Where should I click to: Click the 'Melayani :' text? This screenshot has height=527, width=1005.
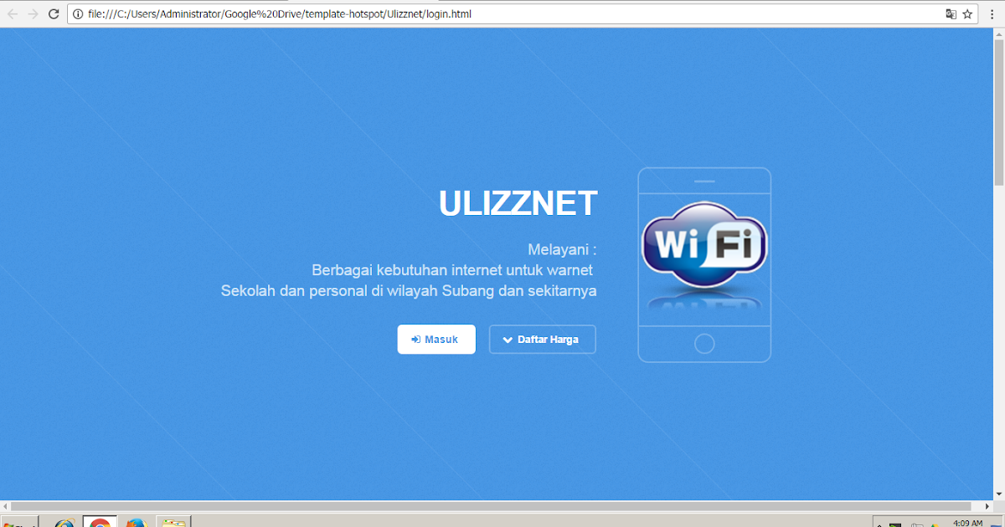coord(562,249)
